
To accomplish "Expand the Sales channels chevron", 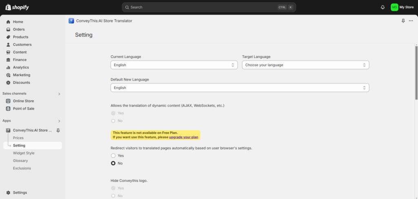I will pyautogui.click(x=59, y=94).
